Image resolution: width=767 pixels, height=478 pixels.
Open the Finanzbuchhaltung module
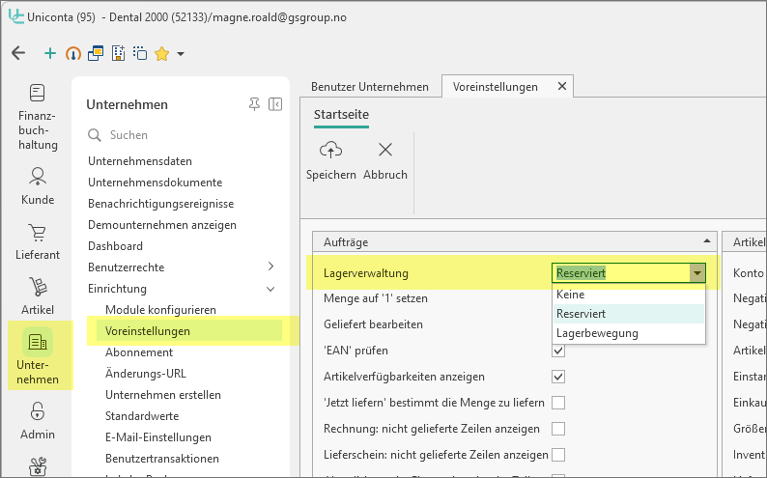38,118
